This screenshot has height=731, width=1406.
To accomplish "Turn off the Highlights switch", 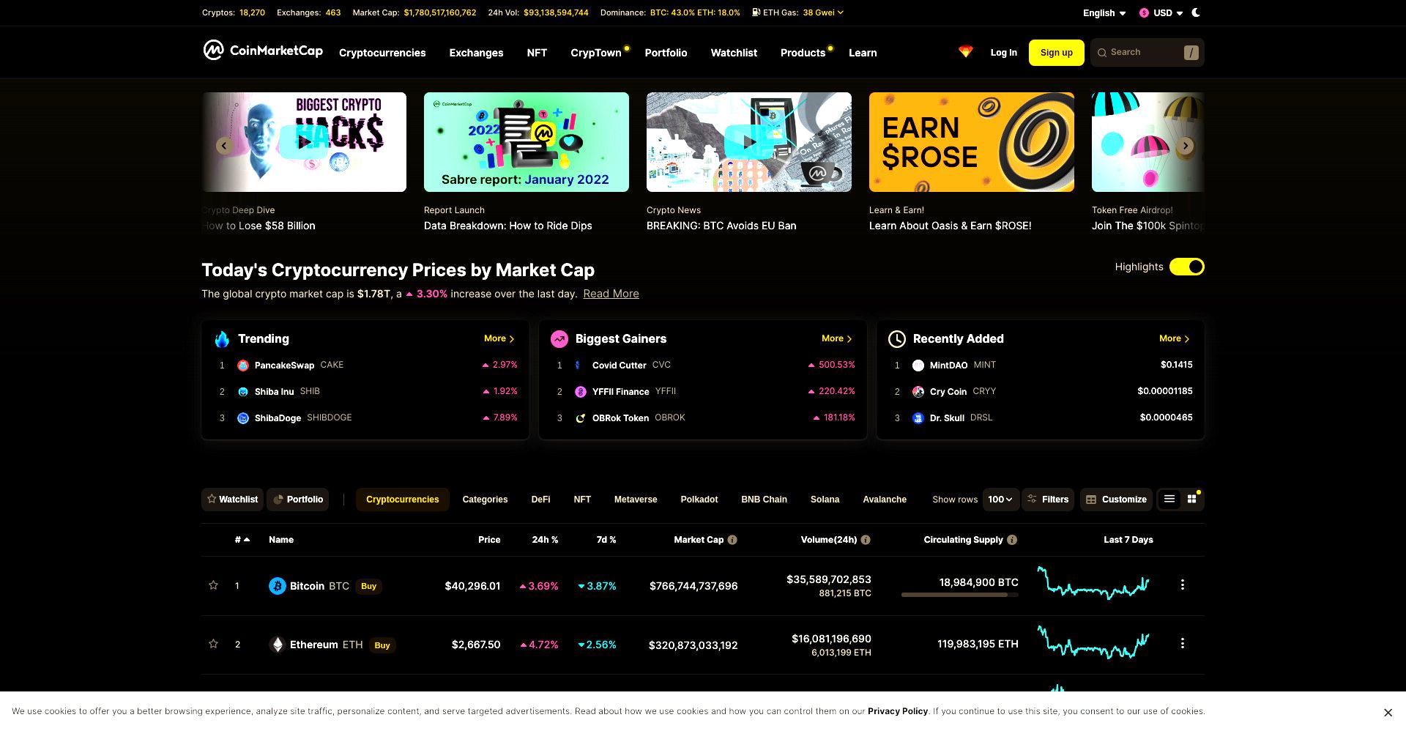I will (x=1187, y=267).
